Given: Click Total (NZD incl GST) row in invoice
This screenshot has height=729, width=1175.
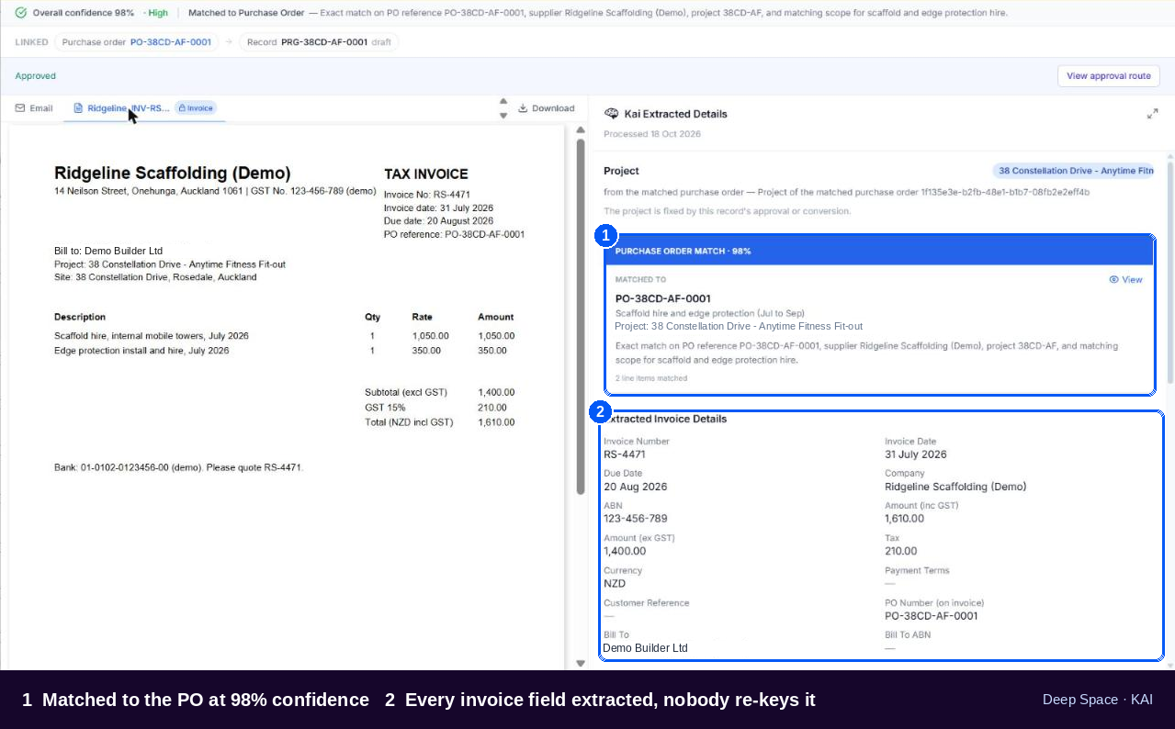Looking at the screenshot, I should click(440, 422).
